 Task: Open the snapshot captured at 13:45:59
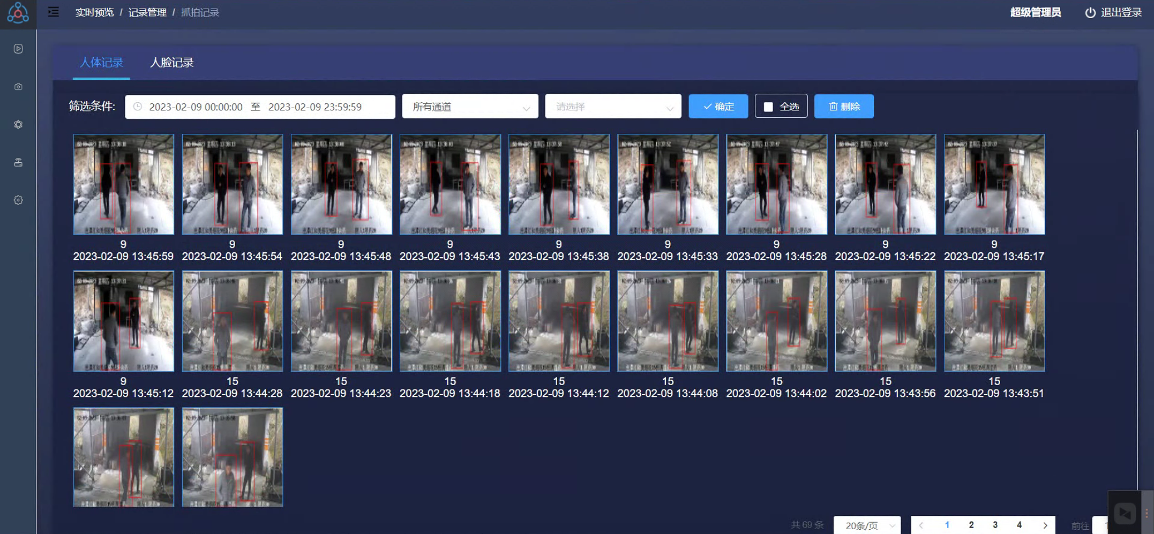pyautogui.click(x=123, y=184)
